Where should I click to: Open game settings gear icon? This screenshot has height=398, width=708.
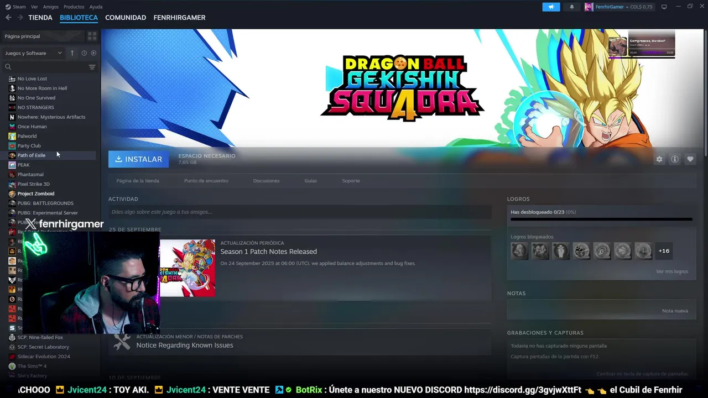(x=659, y=159)
